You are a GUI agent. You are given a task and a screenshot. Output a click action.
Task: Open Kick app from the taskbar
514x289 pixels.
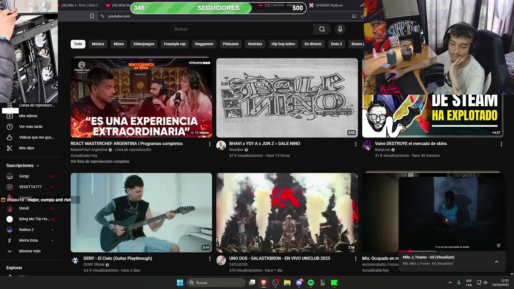334,283
